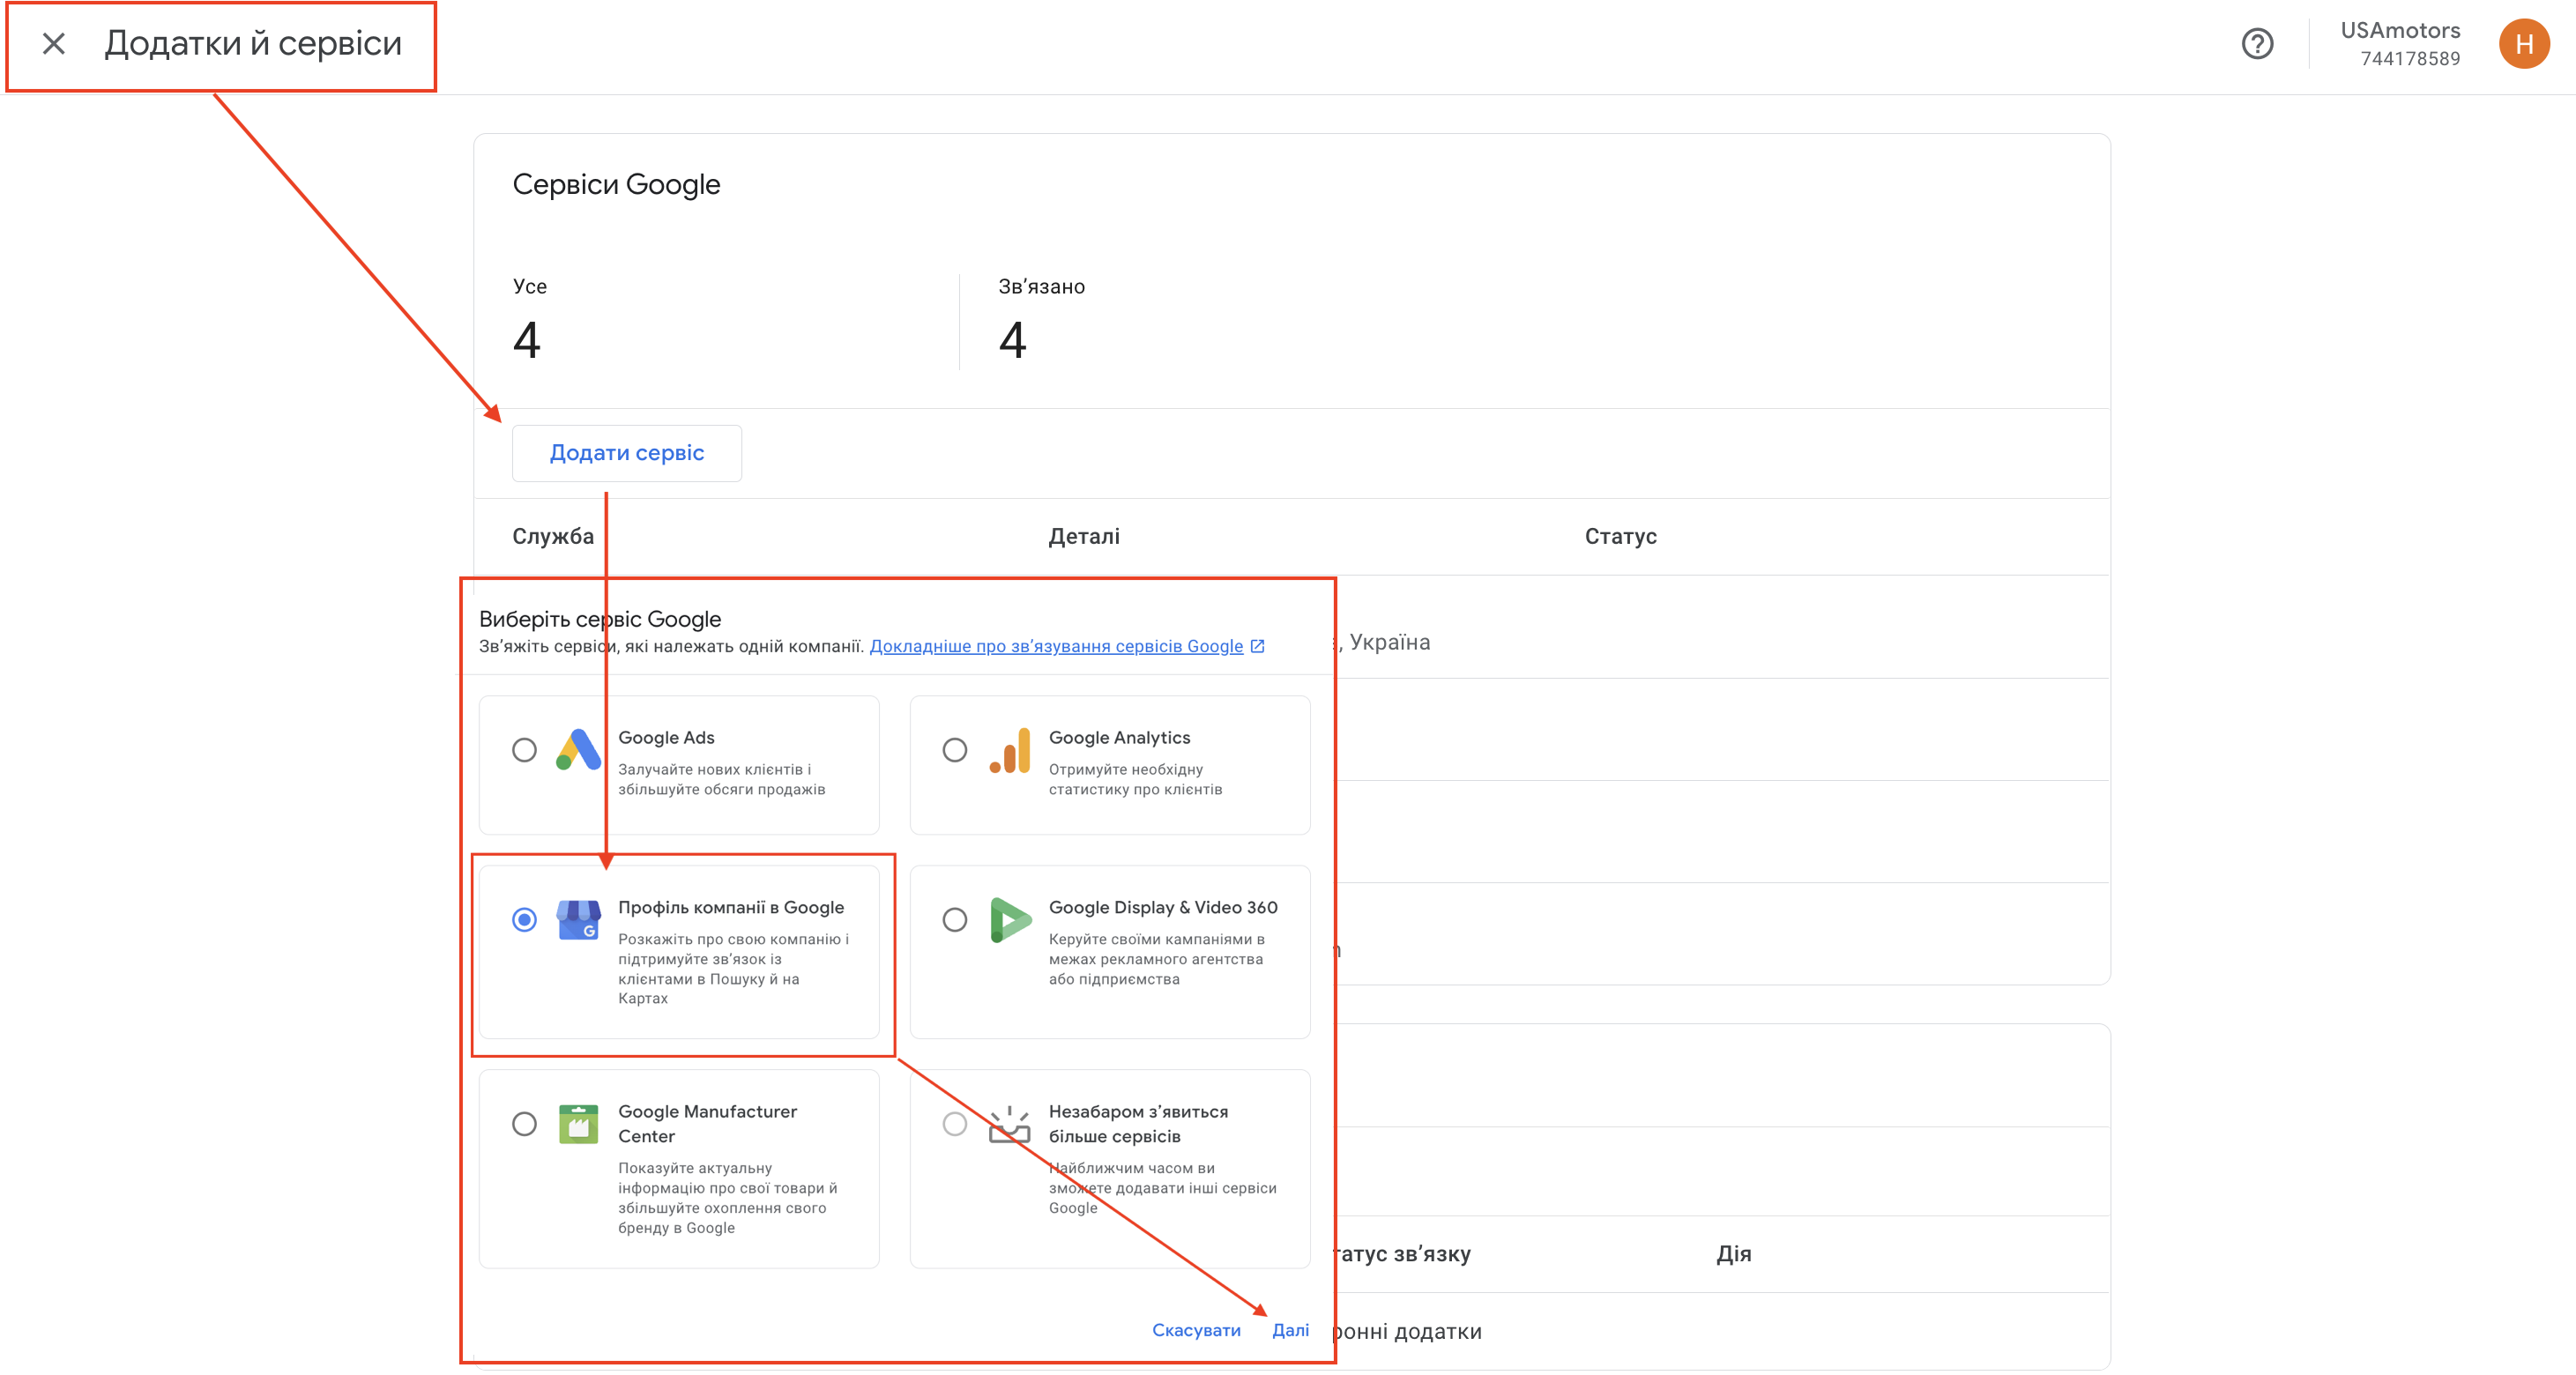Click the Google Display & Video 360 title
Image resolution: width=2576 pixels, height=1375 pixels.
point(1163,908)
